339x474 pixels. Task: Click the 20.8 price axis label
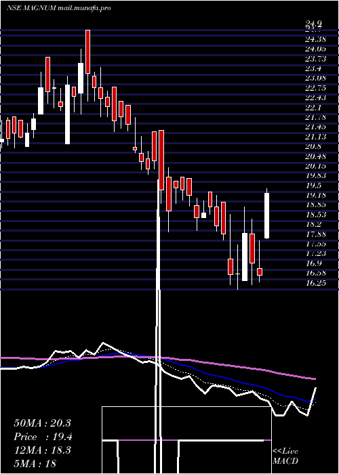(313, 147)
